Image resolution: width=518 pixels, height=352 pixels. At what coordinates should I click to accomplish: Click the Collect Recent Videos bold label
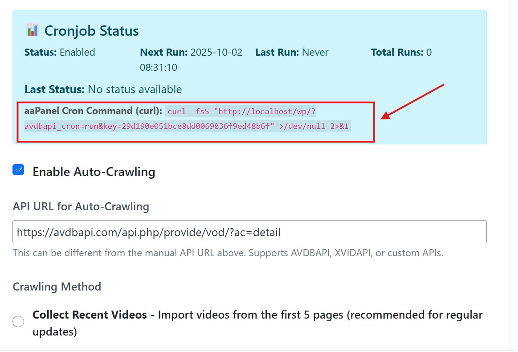click(x=90, y=315)
